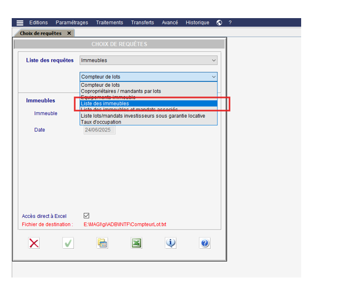
Task: Collapse the Compteur de lots dropdown
Action: (213, 77)
